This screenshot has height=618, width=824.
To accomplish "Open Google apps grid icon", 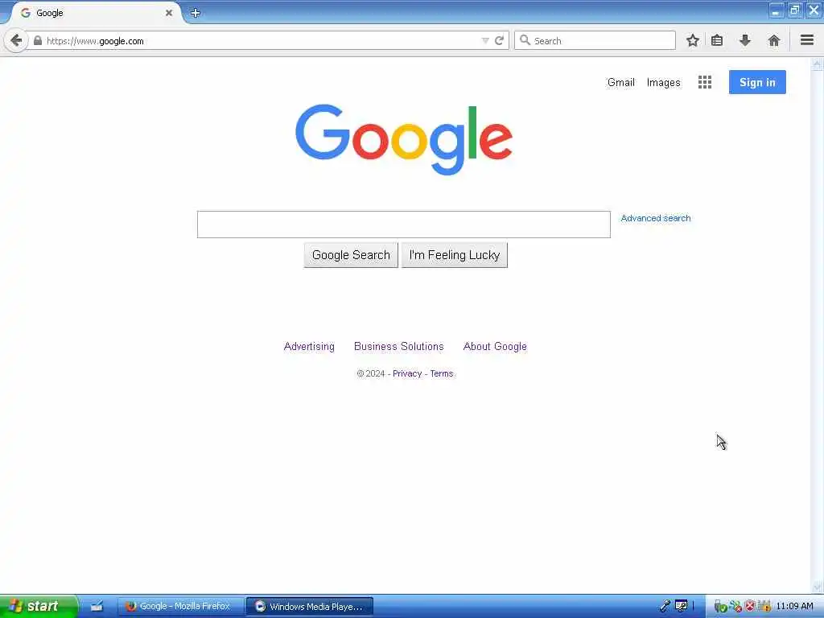I will tap(705, 82).
